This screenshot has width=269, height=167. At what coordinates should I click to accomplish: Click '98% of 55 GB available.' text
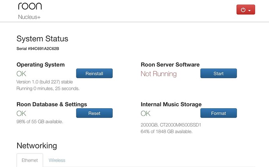(40, 121)
